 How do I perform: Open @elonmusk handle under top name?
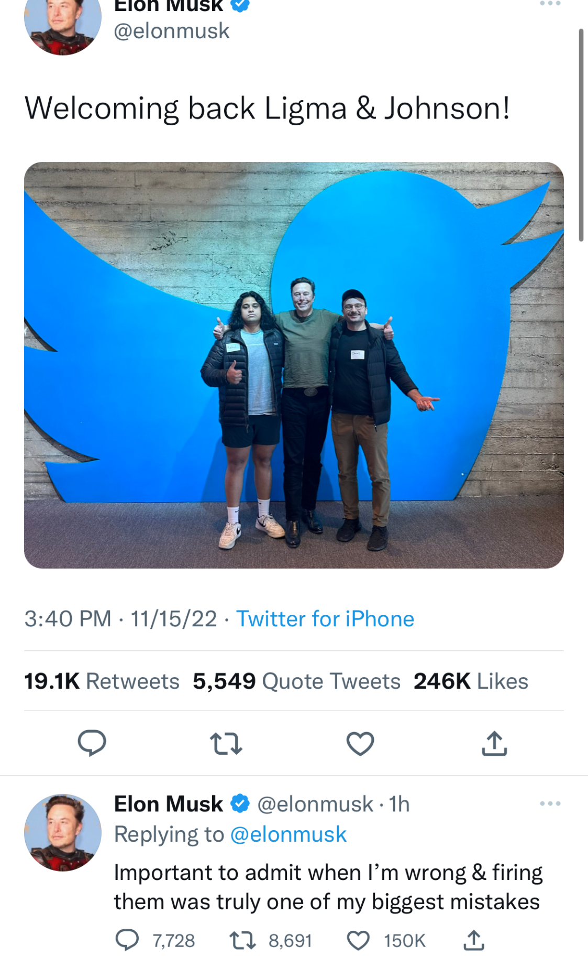(x=172, y=31)
